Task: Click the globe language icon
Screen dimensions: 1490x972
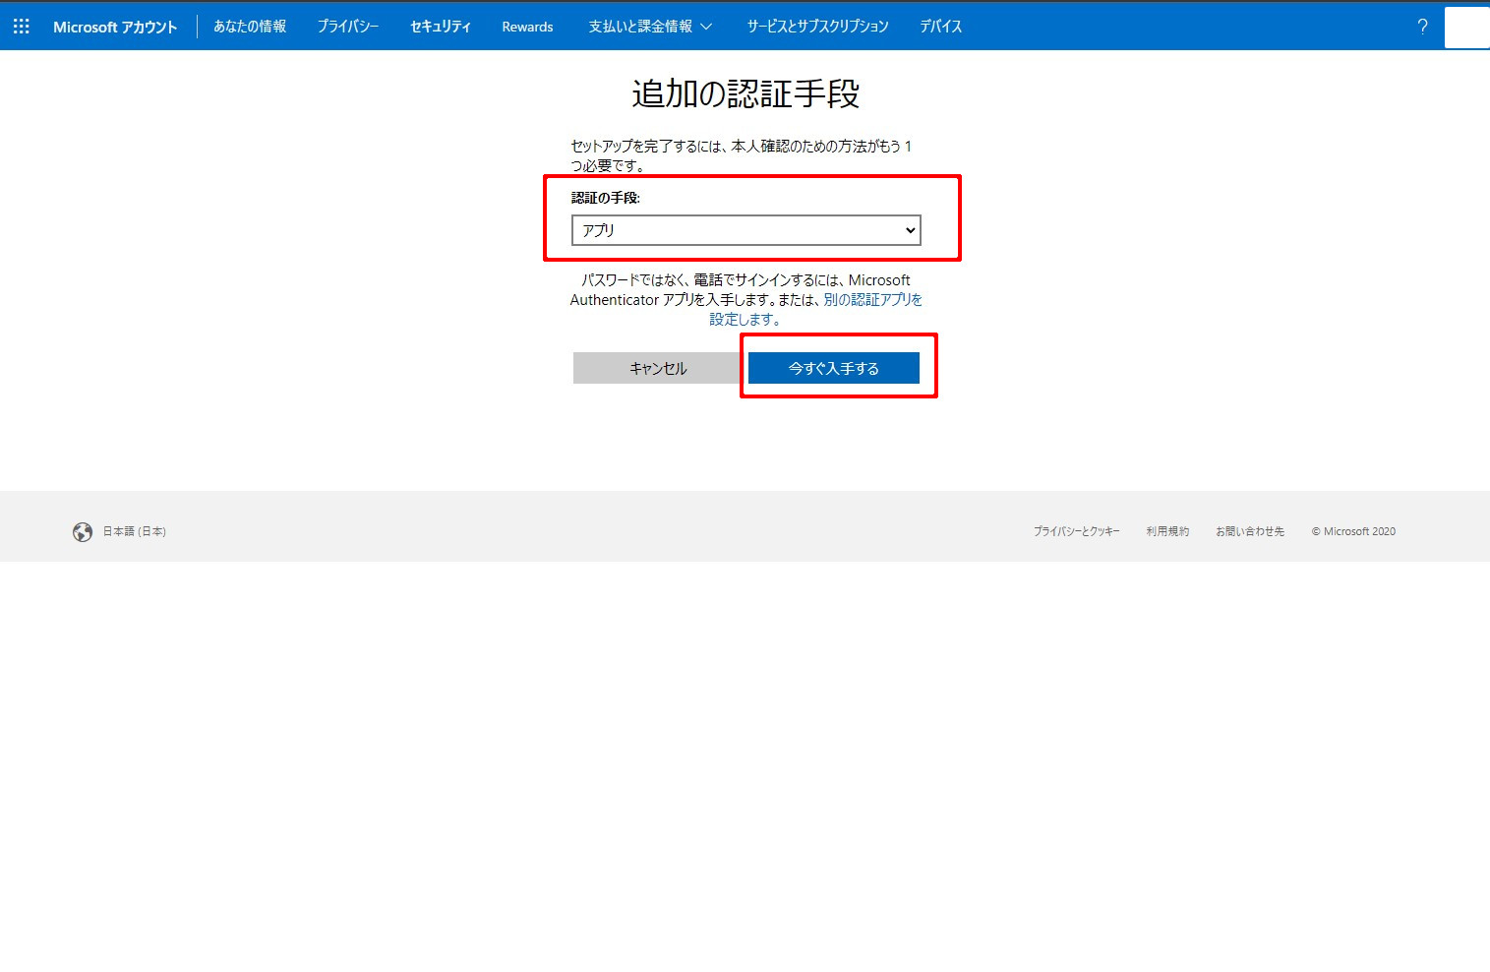Action: click(x=83, y=532)
